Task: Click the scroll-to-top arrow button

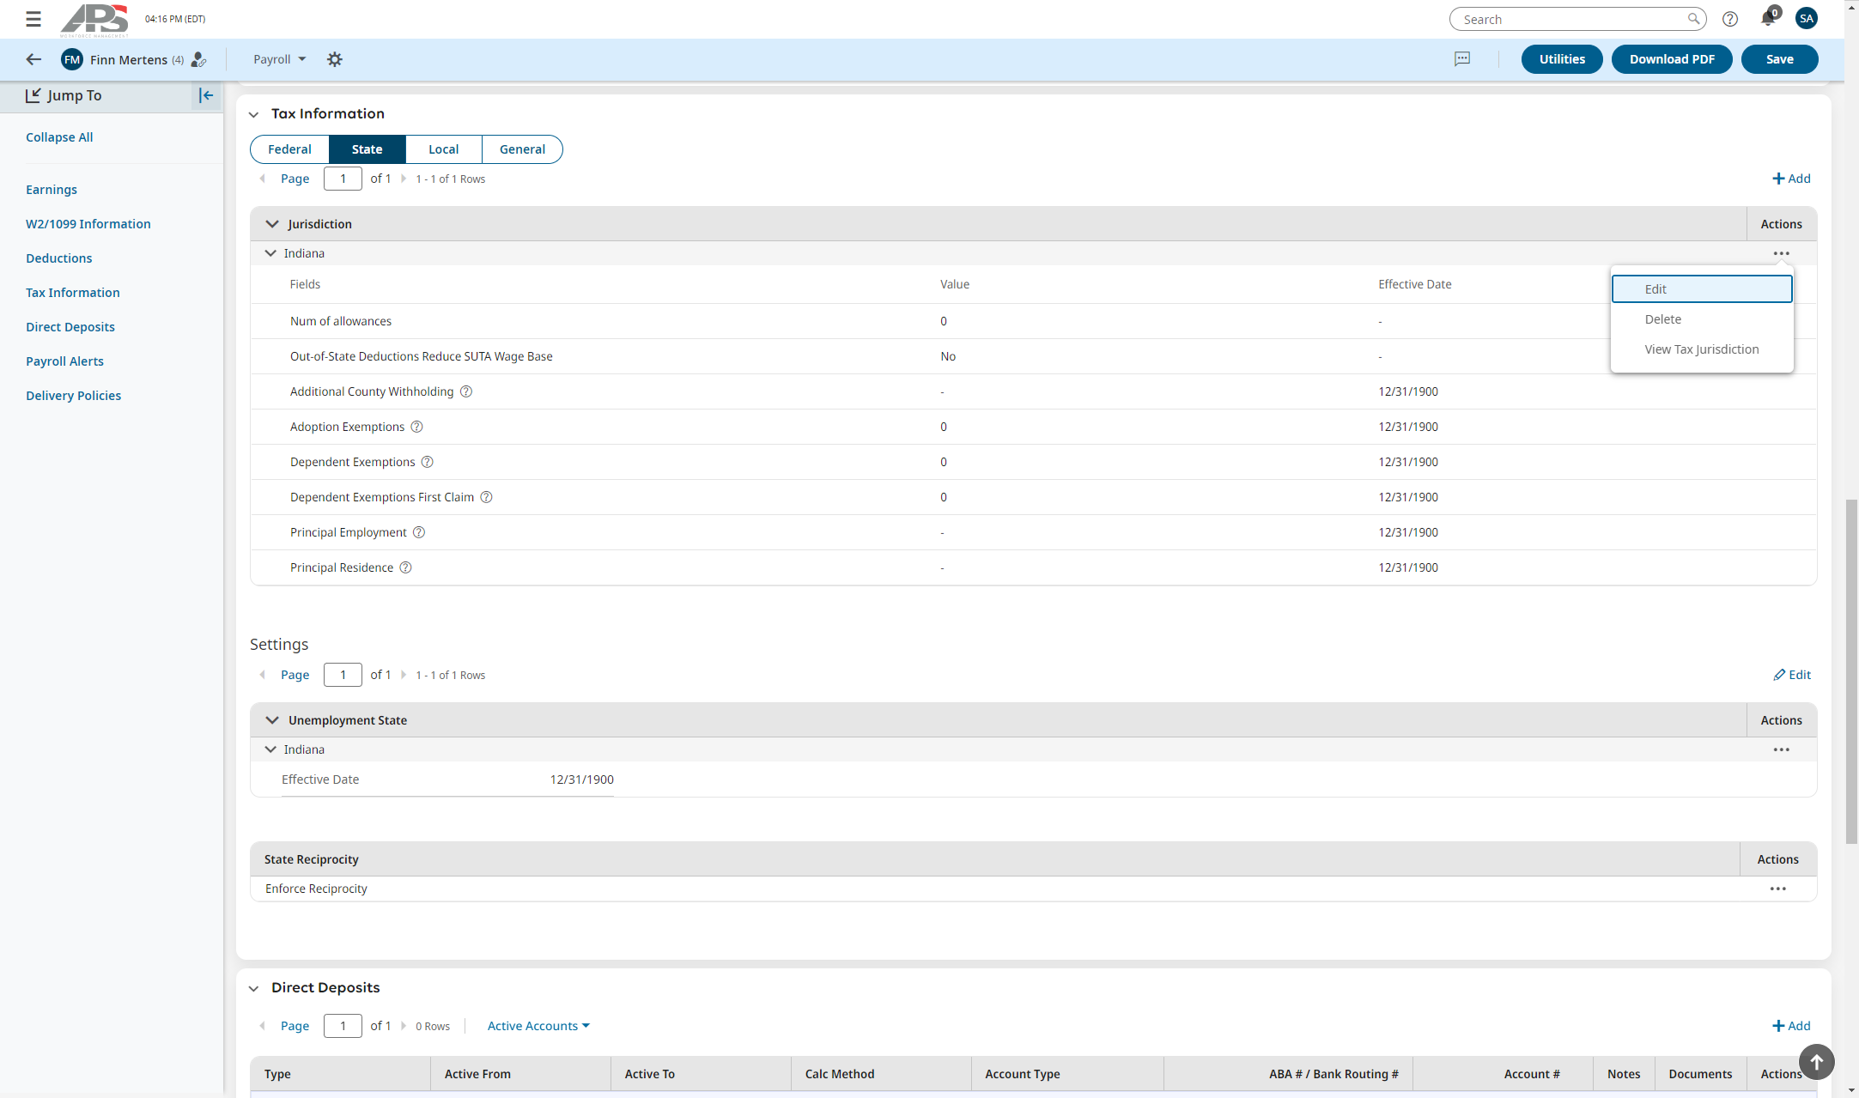Action: [x=1816, y=1062]
